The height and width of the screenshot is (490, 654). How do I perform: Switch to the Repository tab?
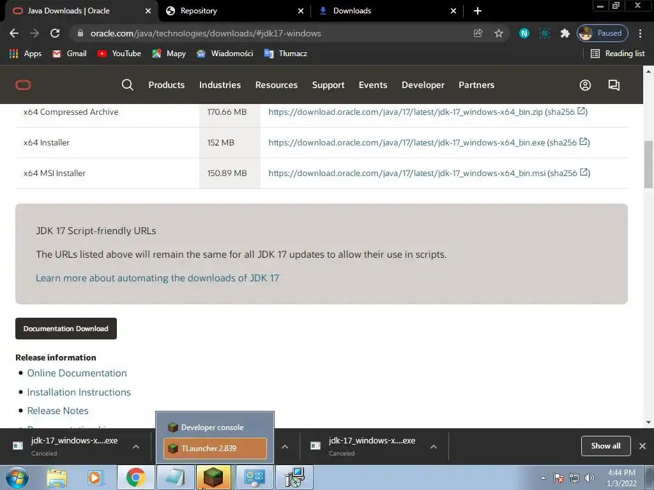click(234, 11)
